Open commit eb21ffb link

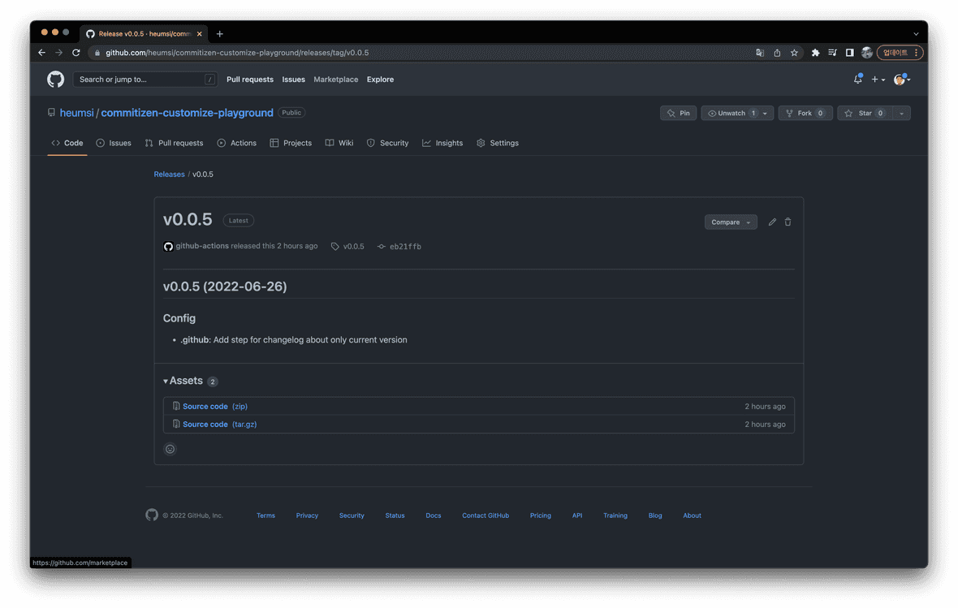click(x=405, y=247)
